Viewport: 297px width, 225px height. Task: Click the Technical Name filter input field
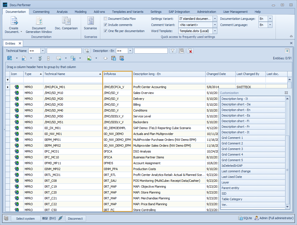coord(64,51)
